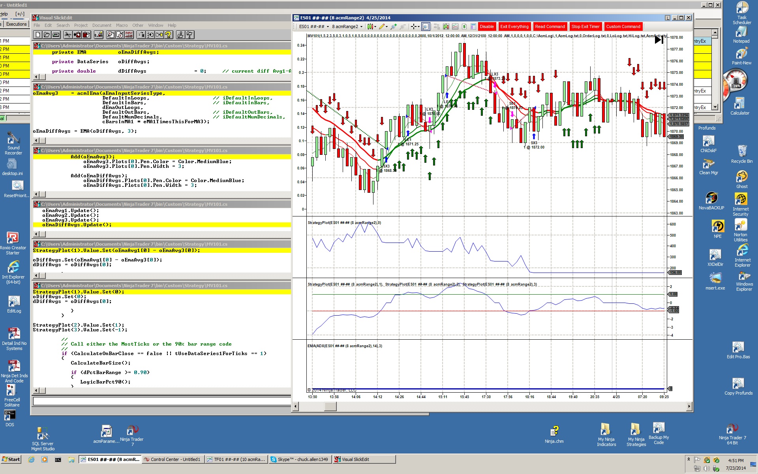Screen dimensions: 758x474
Task: Click the pencil drawing tools icon
Action: pyautogui.click(x=381, y=26)
